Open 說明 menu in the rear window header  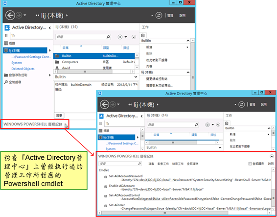tap(183, 15)
